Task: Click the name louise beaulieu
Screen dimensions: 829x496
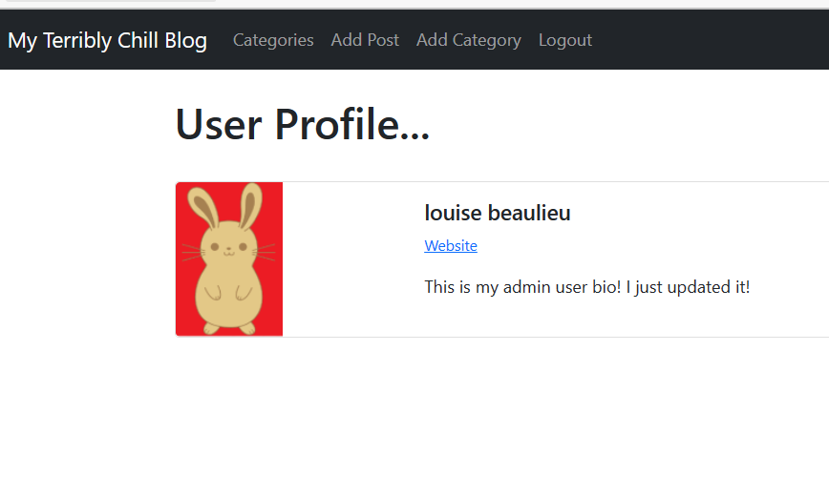Action: [497, 213]
